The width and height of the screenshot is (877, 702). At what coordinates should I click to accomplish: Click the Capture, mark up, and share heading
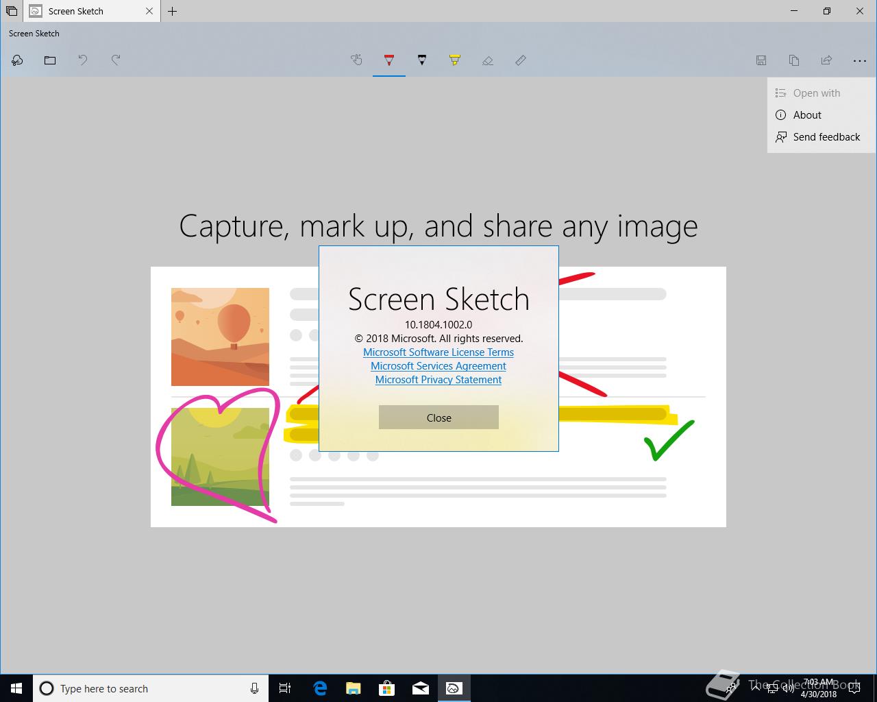[438, 226]
